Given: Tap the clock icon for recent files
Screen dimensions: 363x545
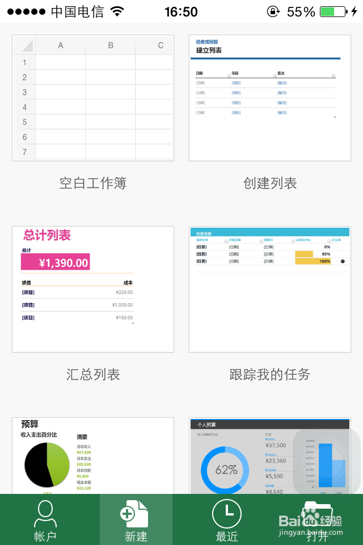Looking at the screenshot, I should pos(227,514).
